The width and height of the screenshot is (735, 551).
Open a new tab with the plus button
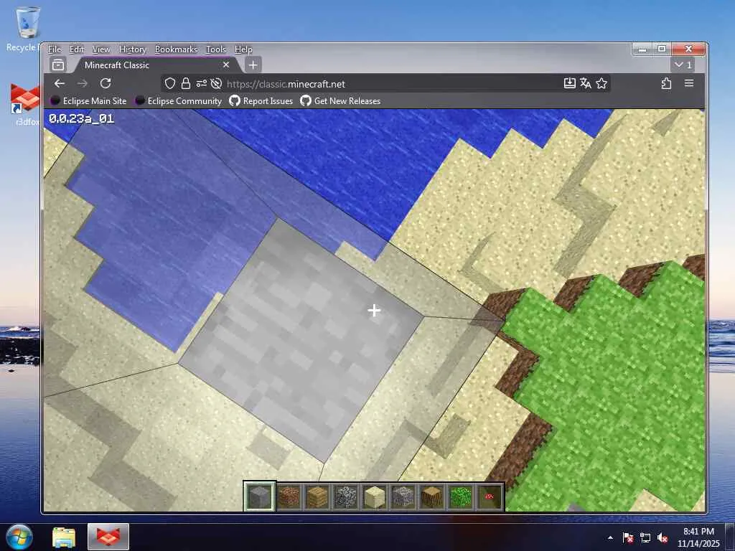(253, 65)
